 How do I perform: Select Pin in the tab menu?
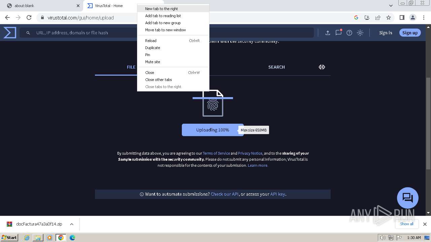click(173, 55)
